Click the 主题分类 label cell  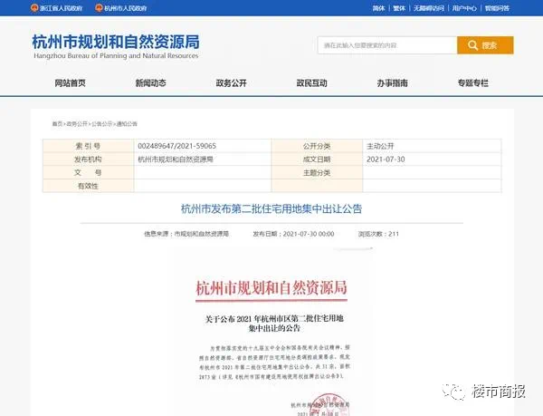click(317, 172)
